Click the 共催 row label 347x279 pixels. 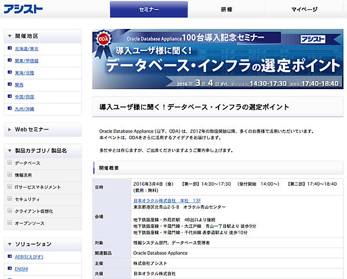pyautogui.click(x=99, y=274)
